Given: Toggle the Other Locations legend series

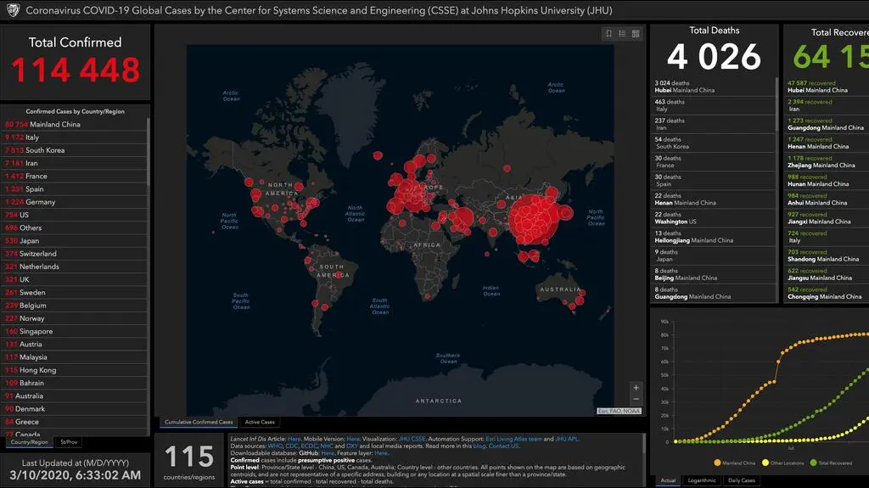Looking at the screenshot, I should click(782, 463).
